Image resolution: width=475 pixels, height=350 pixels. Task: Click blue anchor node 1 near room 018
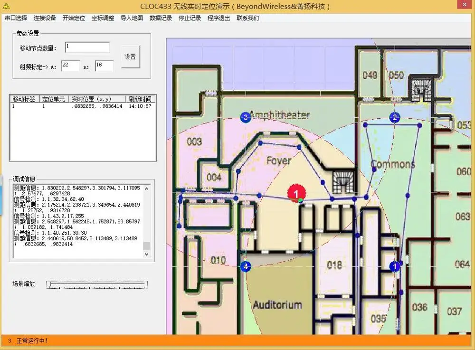click(394, 266)
